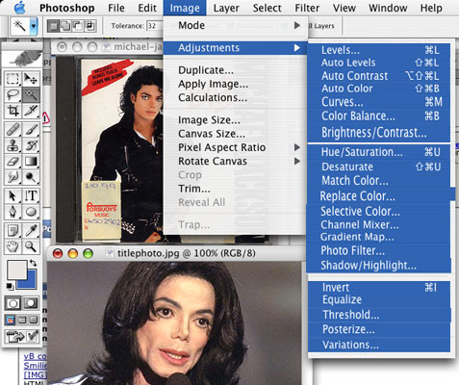Select the Eyedropper tool
459x385 pixels.
(x=31, y=230)
